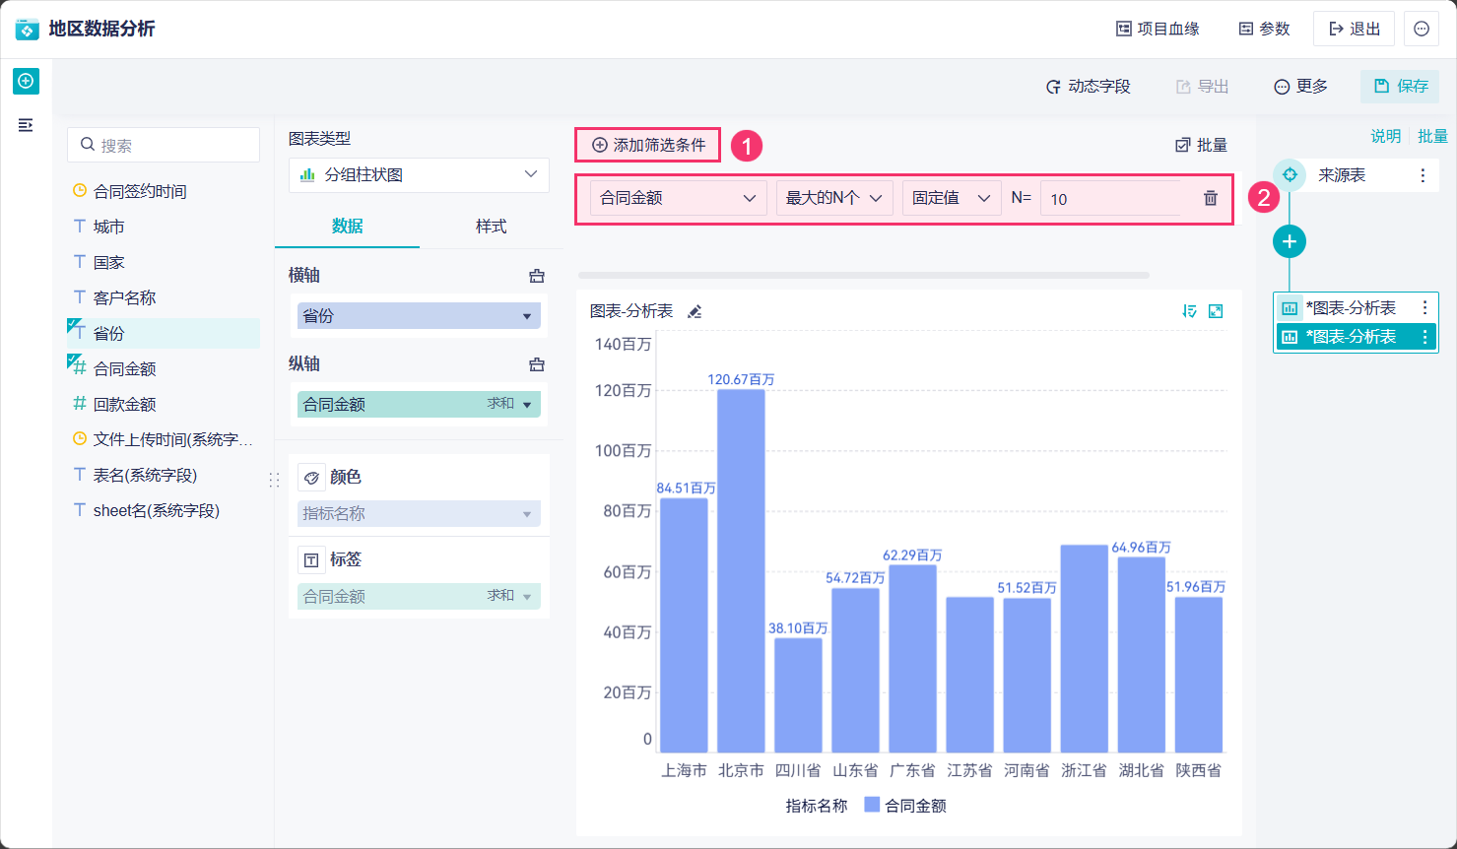Clear the horizontal axis fields icon
The image size is (1457, 849).
(x=537, y=276)
